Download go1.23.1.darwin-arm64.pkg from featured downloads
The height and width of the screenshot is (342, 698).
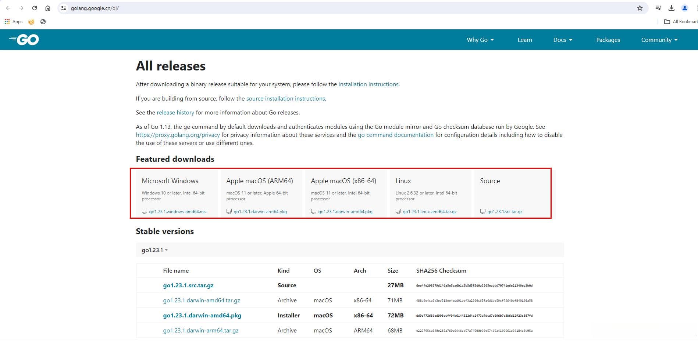260,212
